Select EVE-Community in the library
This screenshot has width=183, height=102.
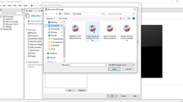click(x=12, y=22)
